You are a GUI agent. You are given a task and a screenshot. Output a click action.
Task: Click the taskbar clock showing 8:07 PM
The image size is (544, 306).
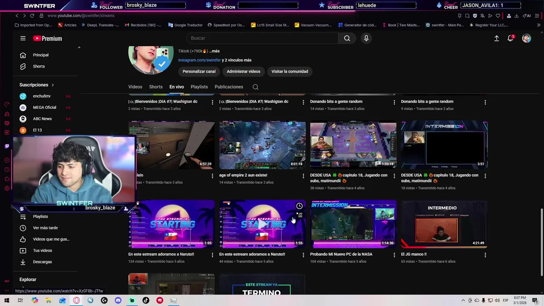[519, 300]
